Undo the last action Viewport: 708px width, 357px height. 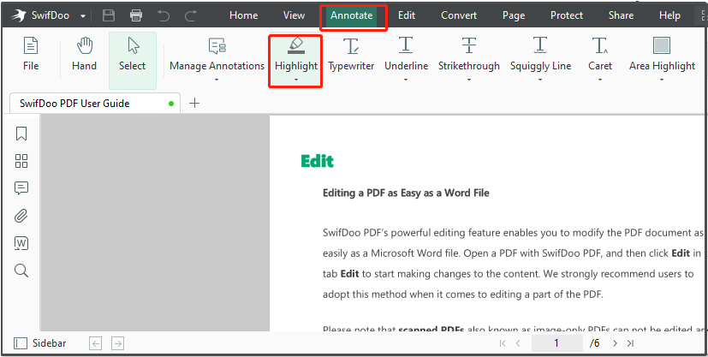(164, 16)
